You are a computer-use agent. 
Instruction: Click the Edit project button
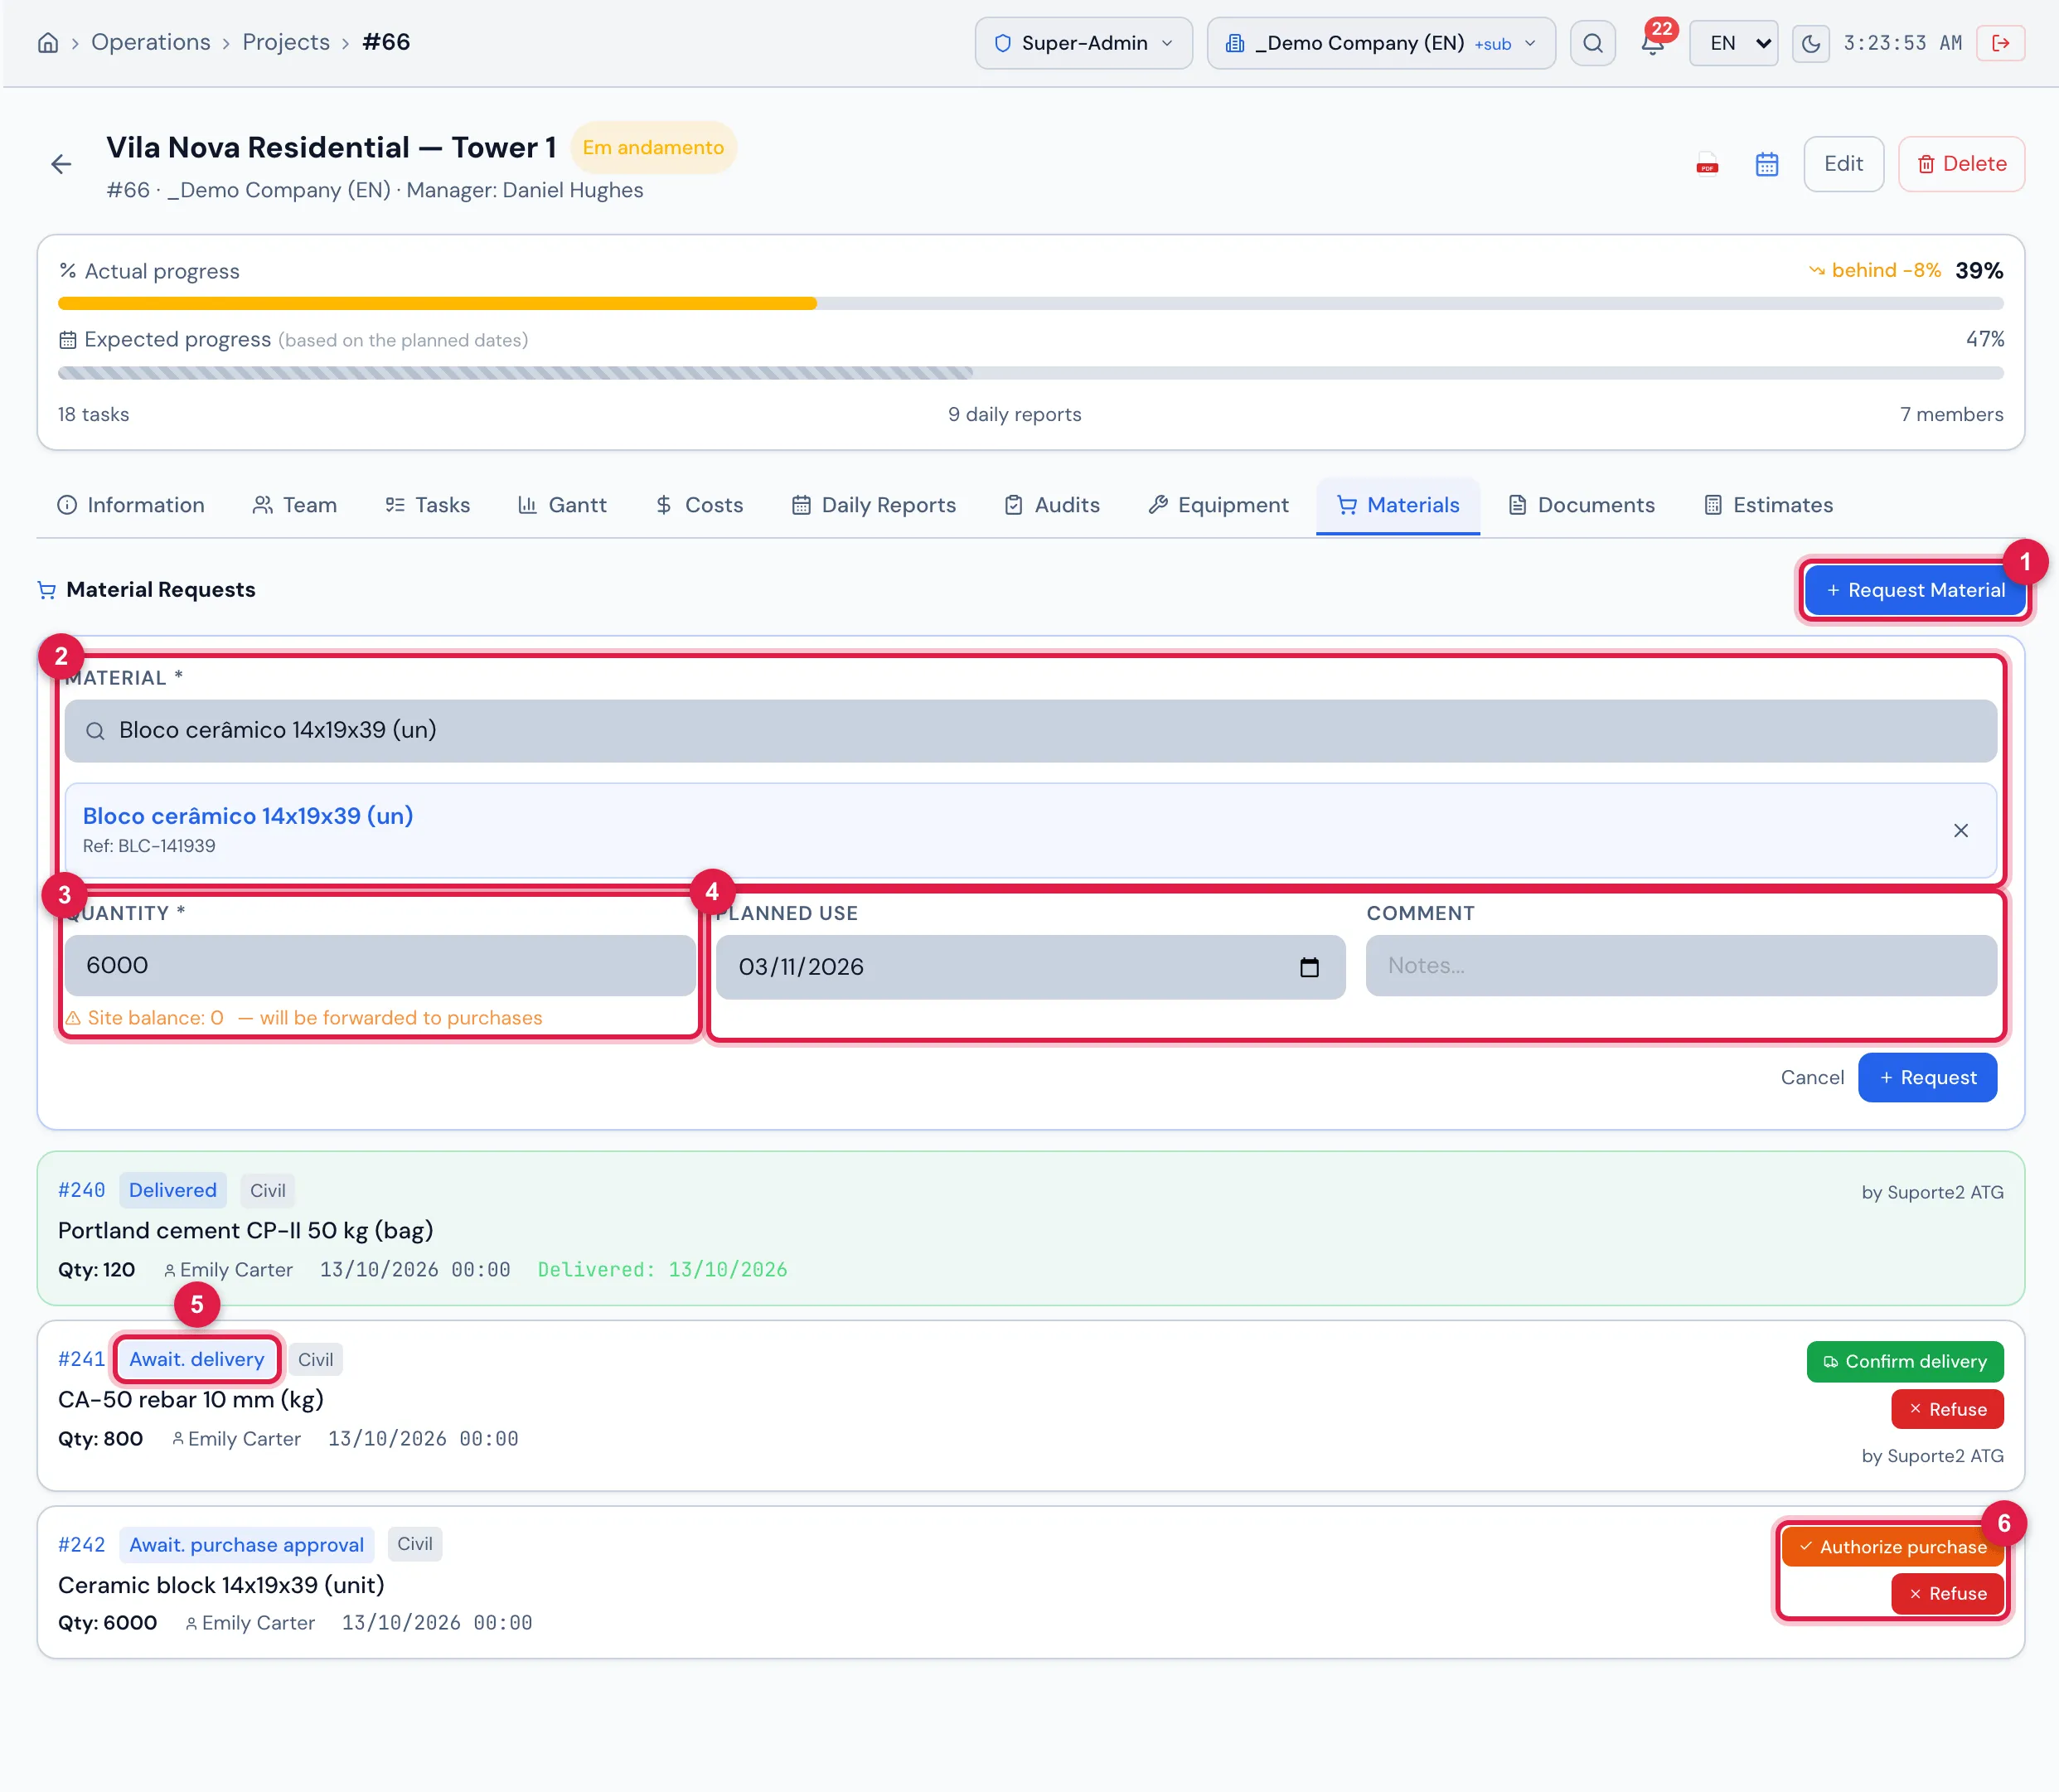click(x=1843, y=164)
